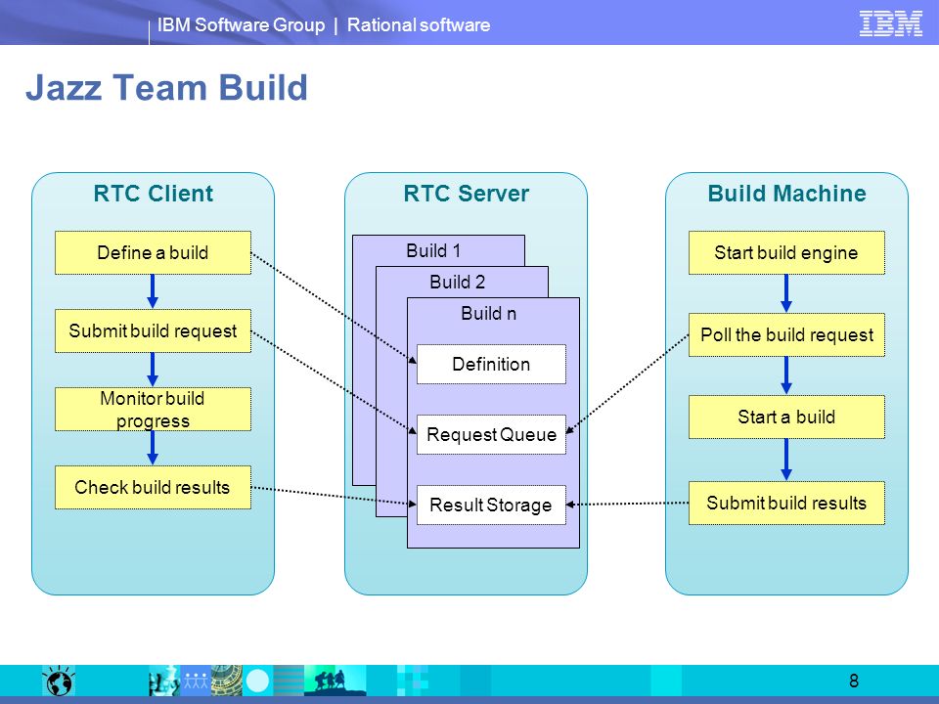Click the RTC Server heading
Viewport: 939px width, 704px height.
pyautogui.click(x=466, y=194)
